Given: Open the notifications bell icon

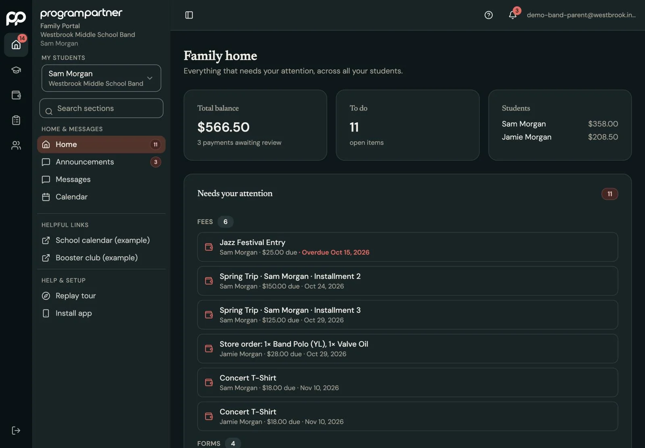Looking at the screenshot, I should pyautogui.click(x=512, y=15).
